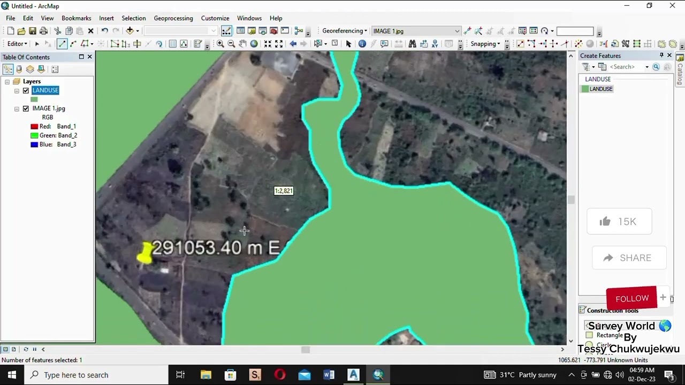The height and width of the screenshot is (385, 685).
Task: Open the Selection menu
Action: pos(134,18)
